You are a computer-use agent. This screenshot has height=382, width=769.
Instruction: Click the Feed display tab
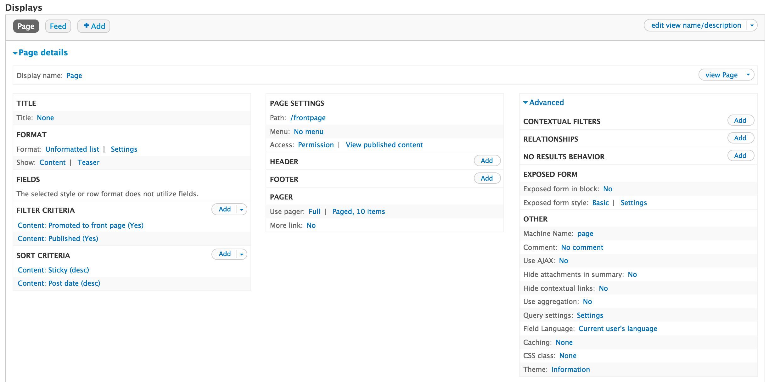[58, 25]
